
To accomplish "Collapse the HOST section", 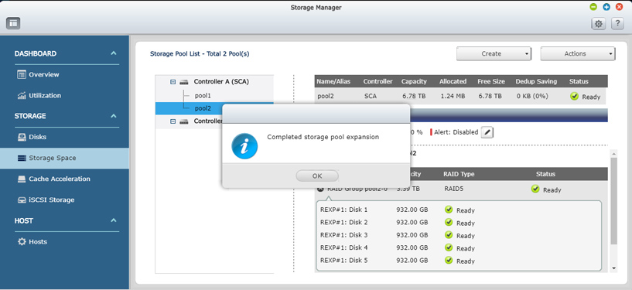I will pos(114,220).
